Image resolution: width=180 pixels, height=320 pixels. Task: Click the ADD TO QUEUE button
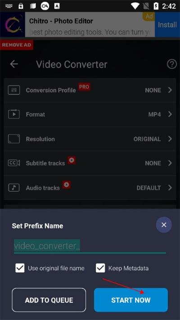[49, 300]
